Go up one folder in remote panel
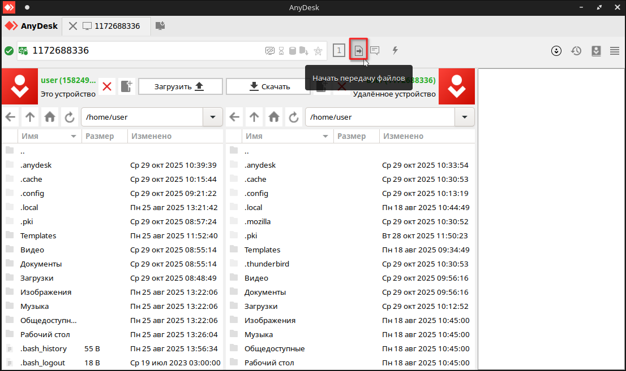Screen dimensions: 626x371 pos(254,117)
